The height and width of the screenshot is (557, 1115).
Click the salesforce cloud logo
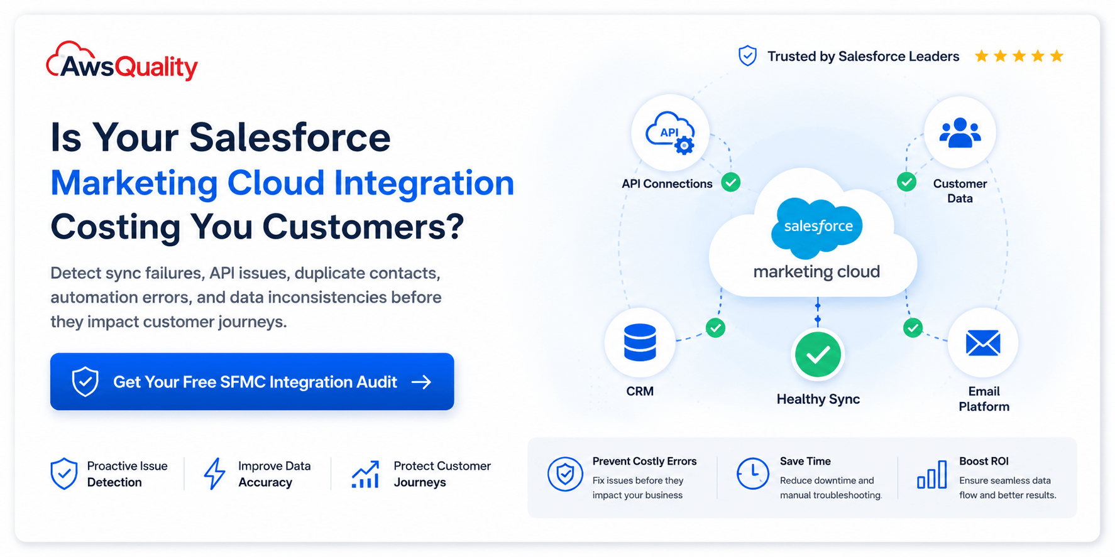point(818,227)
